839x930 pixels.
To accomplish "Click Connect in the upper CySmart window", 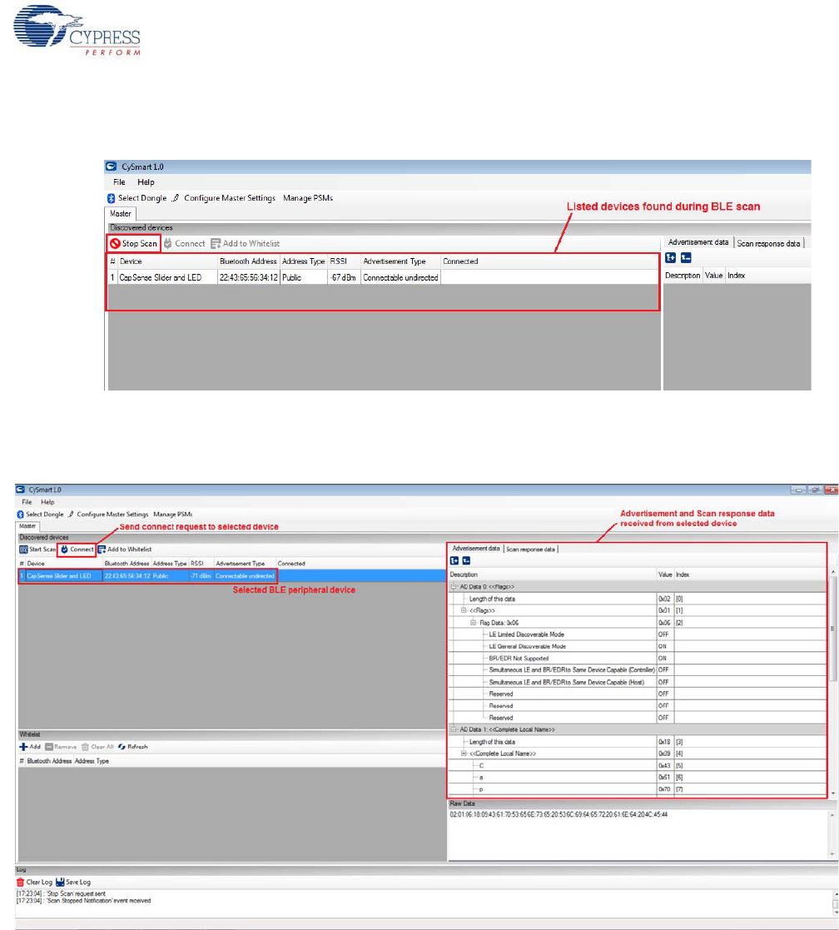I will pyautogui.click(x=185, y=244).
